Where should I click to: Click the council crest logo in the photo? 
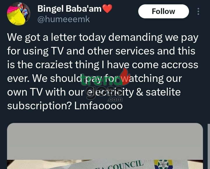tap(163, 164)
